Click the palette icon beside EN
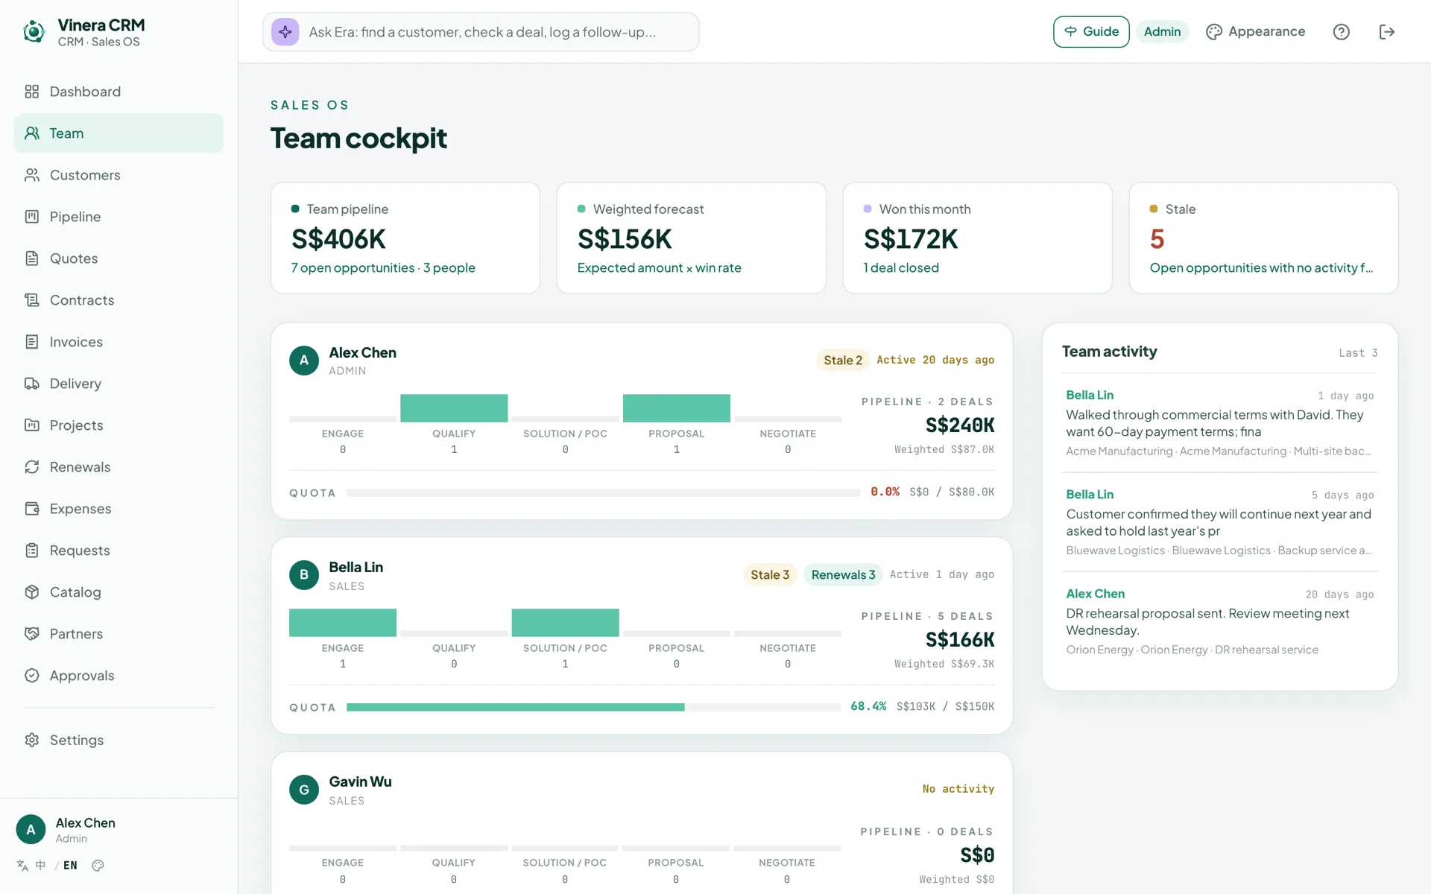 98,866
